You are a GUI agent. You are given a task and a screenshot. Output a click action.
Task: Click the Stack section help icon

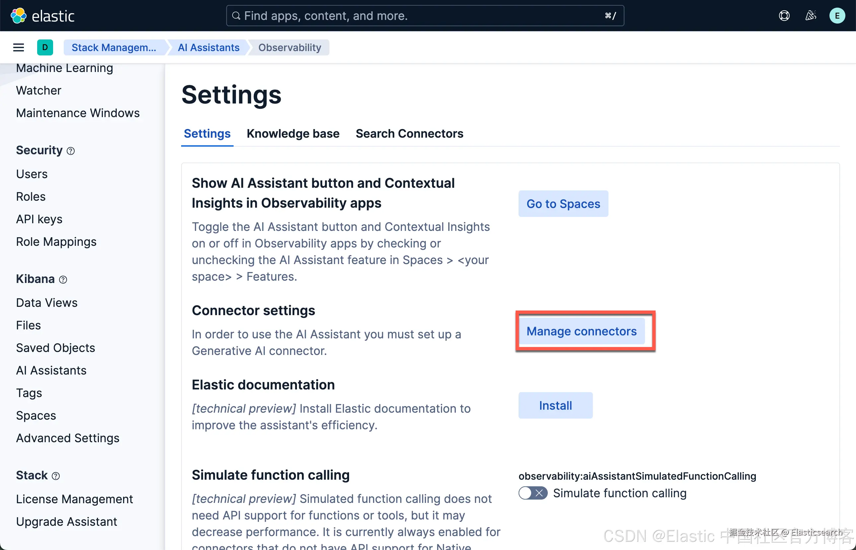(x=56, y=476)
